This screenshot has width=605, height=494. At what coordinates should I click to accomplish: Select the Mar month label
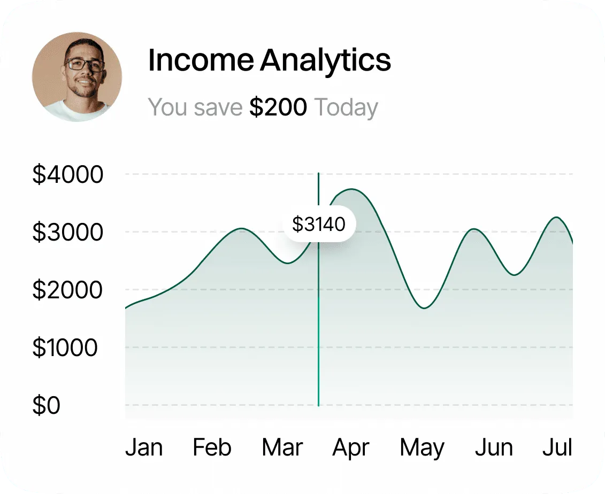pyautogui.click(x=282, y=447)
